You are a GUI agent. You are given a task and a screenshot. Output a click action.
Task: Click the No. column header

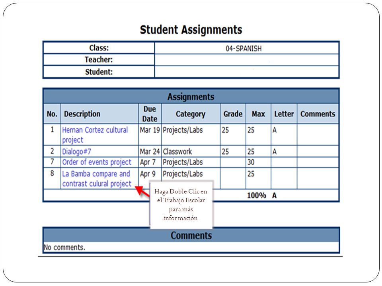(x=52, y=114)
